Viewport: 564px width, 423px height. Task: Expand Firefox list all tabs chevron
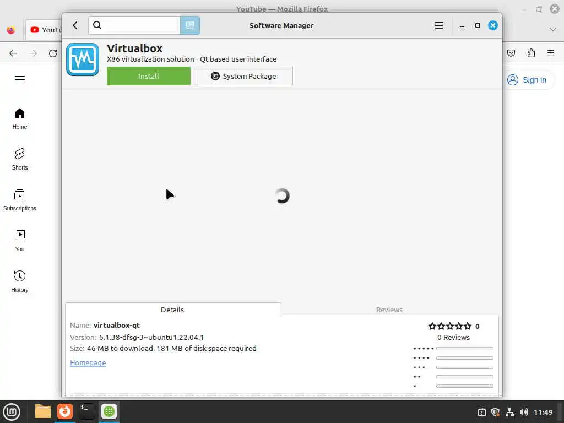[x=553, y=30]
